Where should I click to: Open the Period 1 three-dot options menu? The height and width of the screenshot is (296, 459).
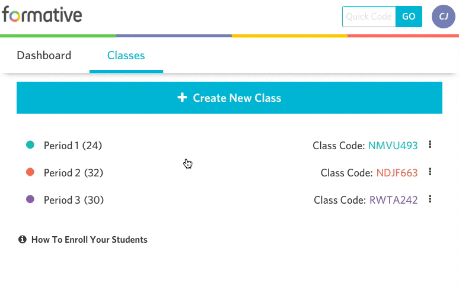[430, 144]
